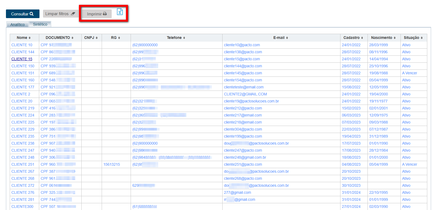
Task: Select RG value 15613215 cell
Action: pyautogui.click(x=112, y=164)
